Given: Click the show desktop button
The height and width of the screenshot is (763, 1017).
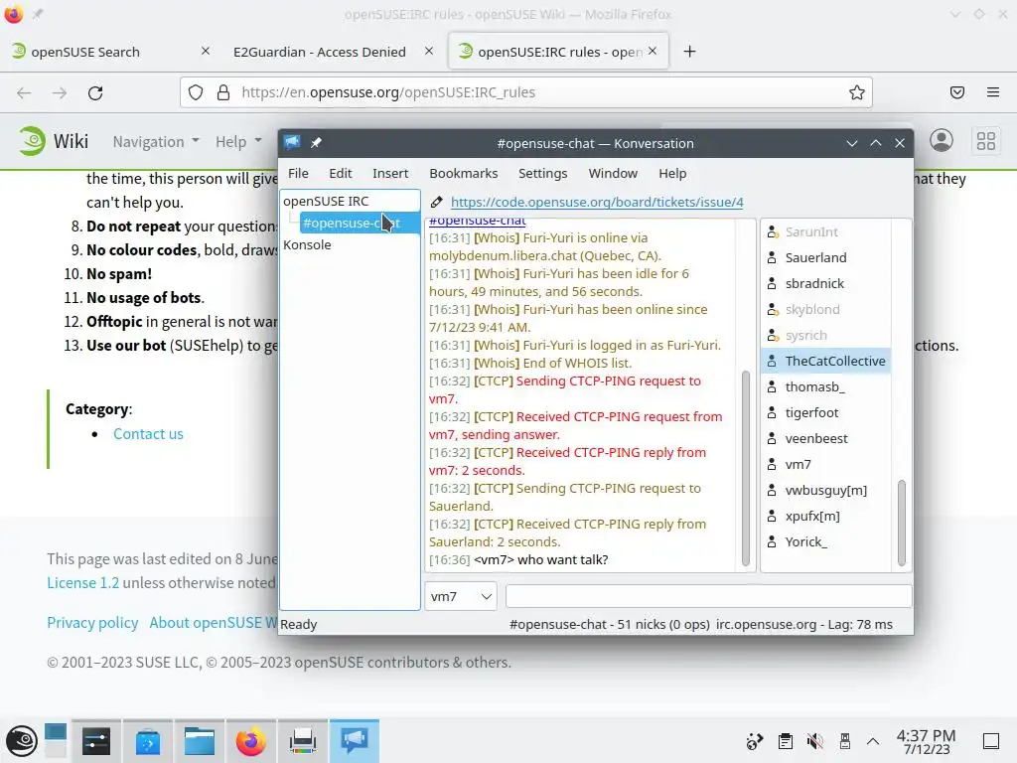Looking at the screenshot, I should 991,741.
